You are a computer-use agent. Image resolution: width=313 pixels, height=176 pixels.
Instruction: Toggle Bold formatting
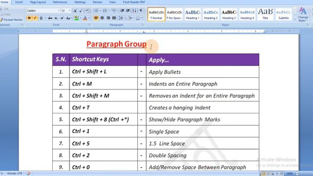coord(29,18)
